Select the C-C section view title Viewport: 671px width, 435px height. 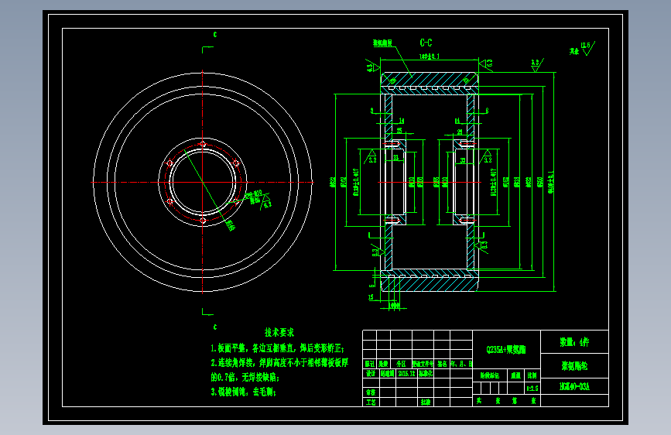coord(426,43)
